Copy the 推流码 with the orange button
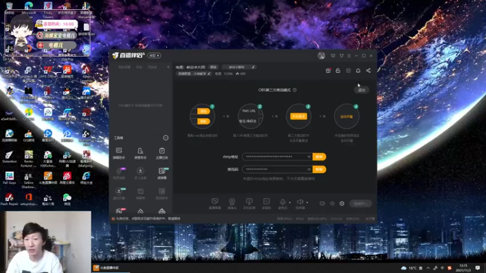The height and width of the screenshot is (273, 486). click(x=319, y=169)
